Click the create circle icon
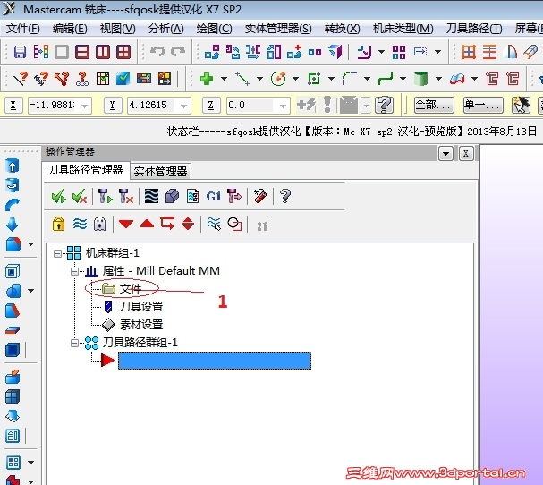The image size is (543, 485). pos(278,79)
